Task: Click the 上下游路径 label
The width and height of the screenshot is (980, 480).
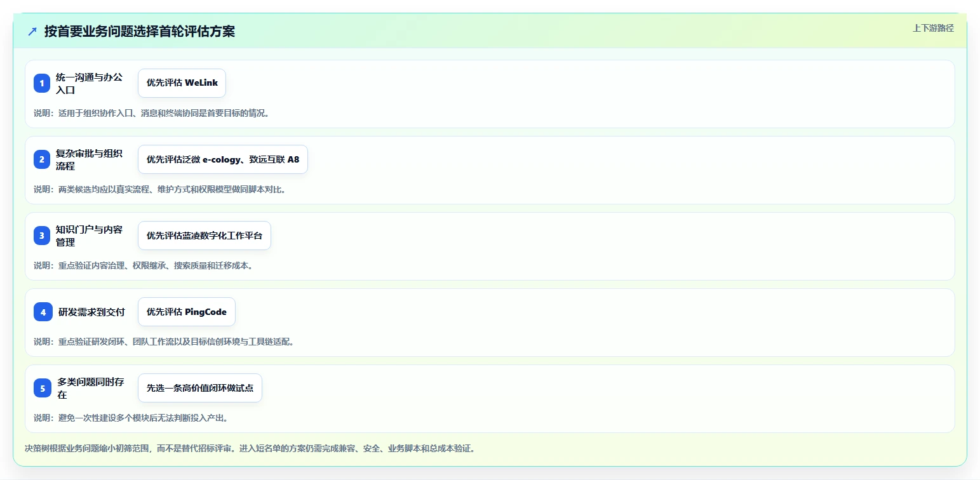Action: click(x=933, y=28)
